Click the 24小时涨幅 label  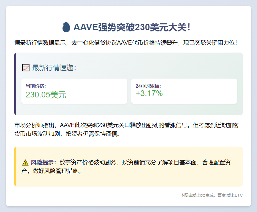click(x=148, y=86)
